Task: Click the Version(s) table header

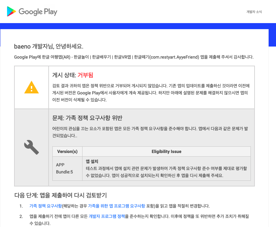Action: 67,151
